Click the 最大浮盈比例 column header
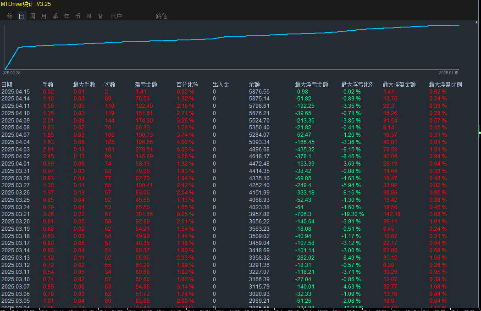This screenshot has height=311, width=481. point(445,84)
